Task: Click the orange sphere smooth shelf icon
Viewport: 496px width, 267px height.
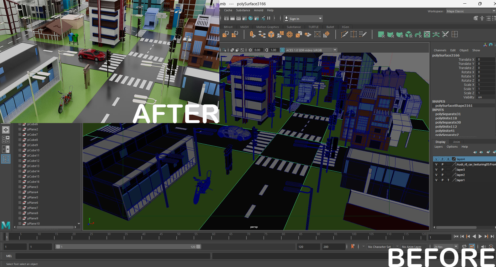Action: coord(290,34)
